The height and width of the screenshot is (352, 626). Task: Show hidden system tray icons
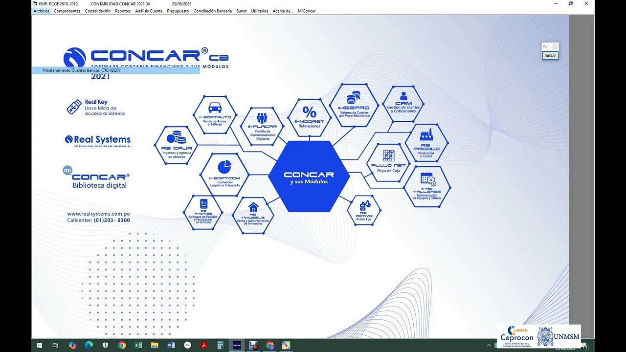tap(490, 345)
